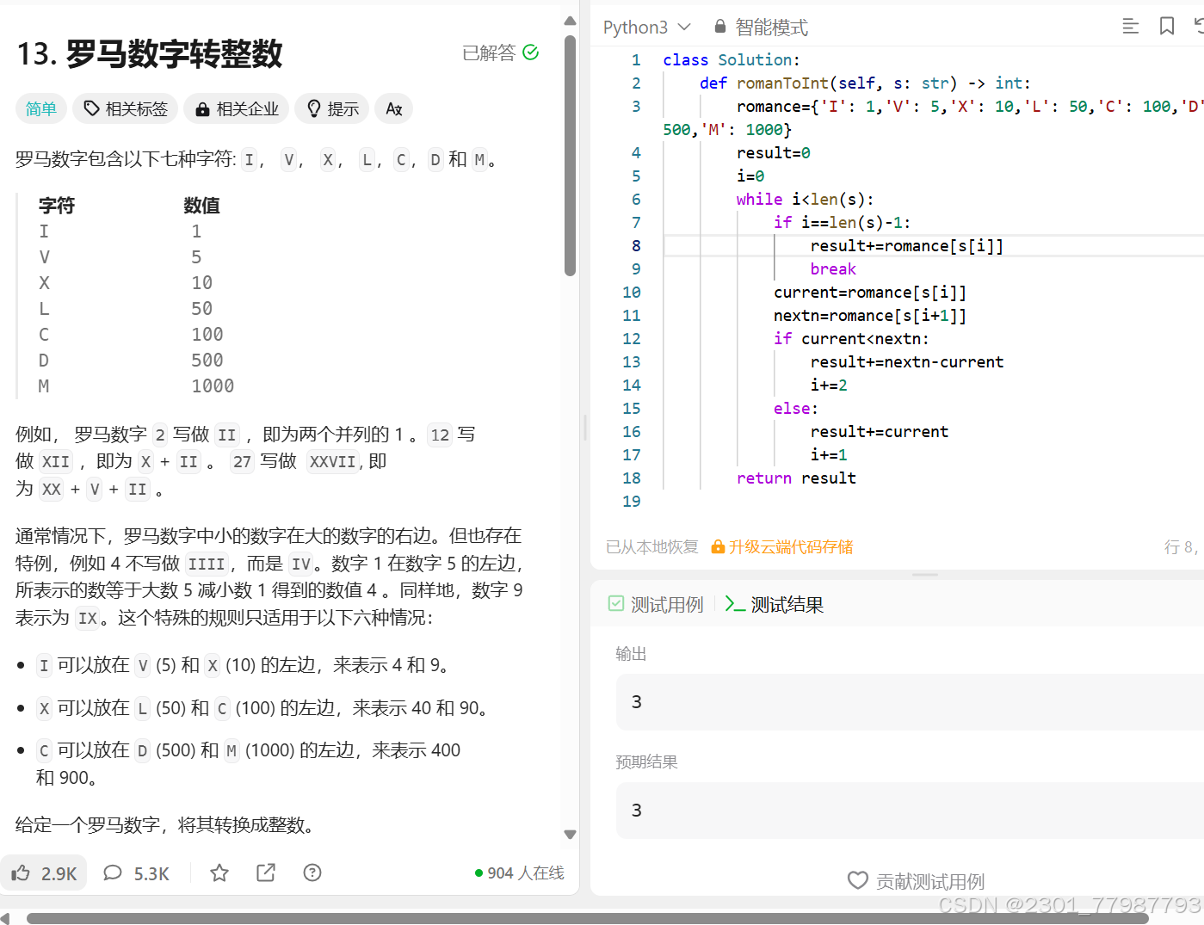This screenshot has height=925, width=1204.
Task: Click the bookmark icon above the code editor
Action: coord(1166,26)
